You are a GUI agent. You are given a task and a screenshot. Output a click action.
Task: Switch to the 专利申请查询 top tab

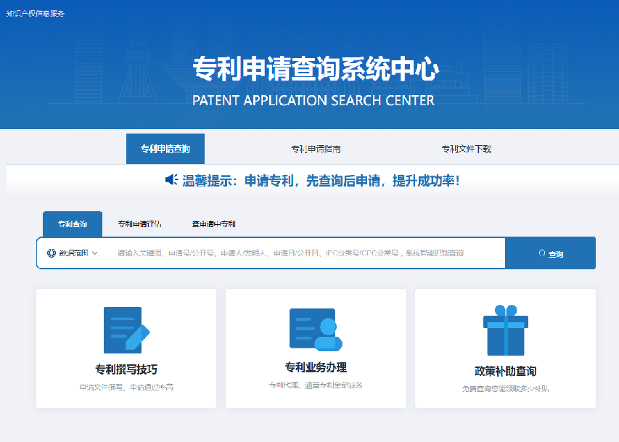tap(165, 149)
